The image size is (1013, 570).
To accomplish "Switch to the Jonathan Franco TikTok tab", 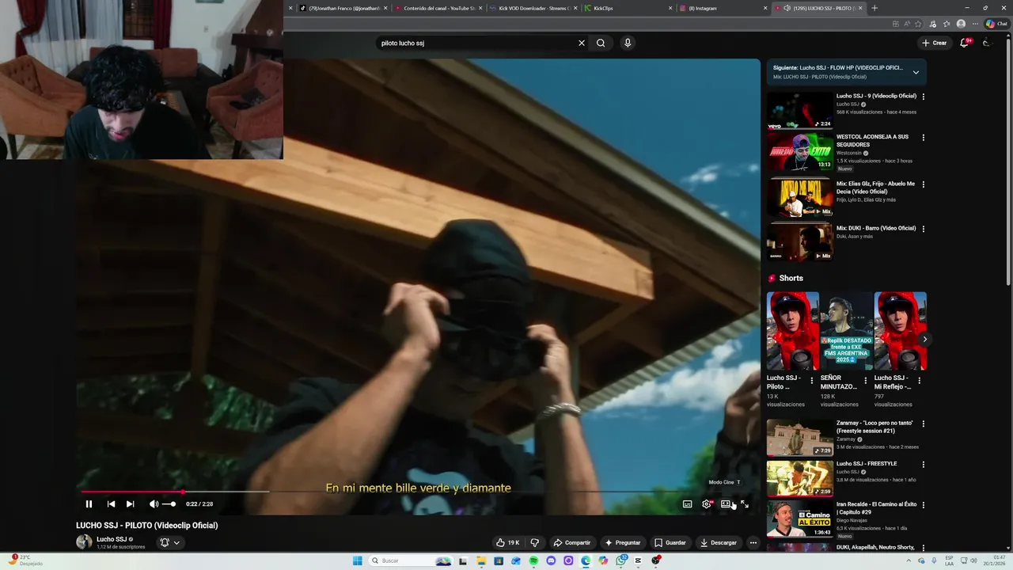I will click(344, 8).
